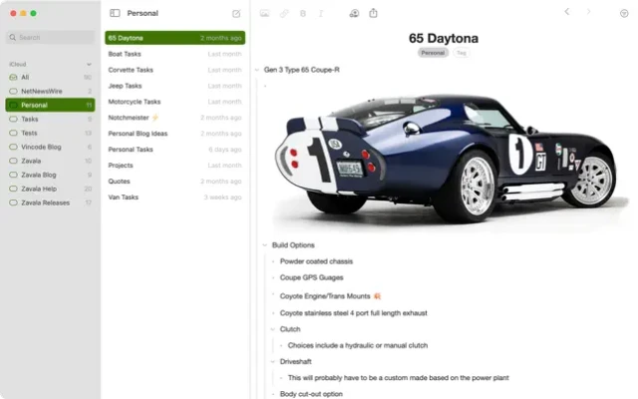Collapse the Clutch outline row
This screenshot has height=399, width=638.
tap(272, 329)
